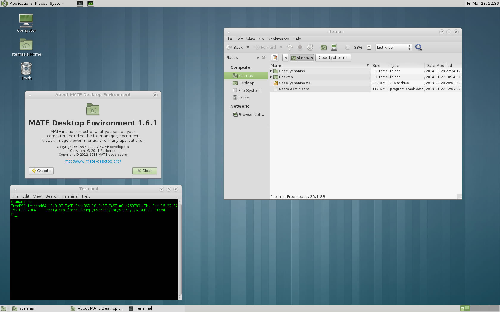Viewport: 500px width, 312px height.
Task: Expand the Desktop folder row
Action: coord(271,77)
